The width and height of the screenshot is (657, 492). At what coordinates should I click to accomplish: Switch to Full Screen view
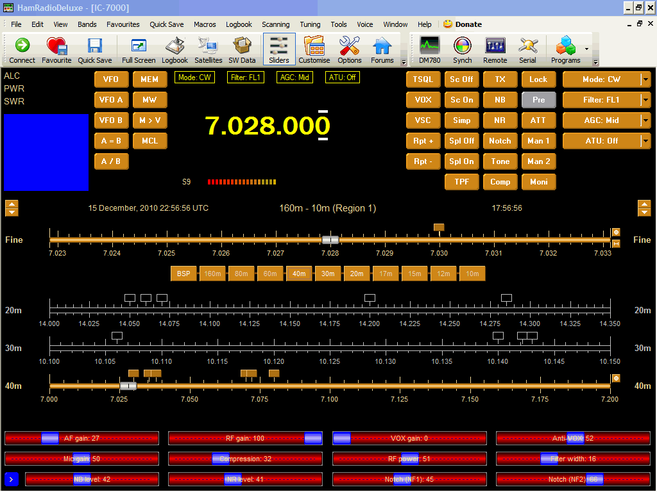139,49
